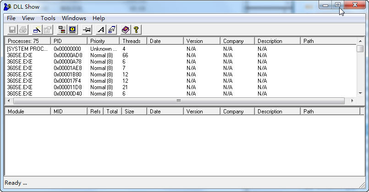This screenshot has height=192, width=369.
Task: Click the monitor with exclamation mark icon
Action: (72, 30)
